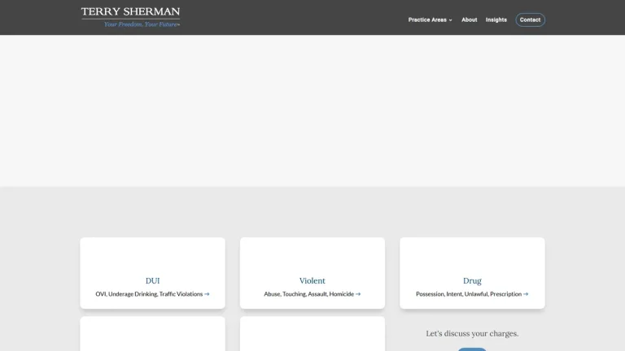Viewport: 625px width, 351px height.
Task: Select the 'OVI, Underage Drinking, Traffic Violations' text
Action: [149, 294]
